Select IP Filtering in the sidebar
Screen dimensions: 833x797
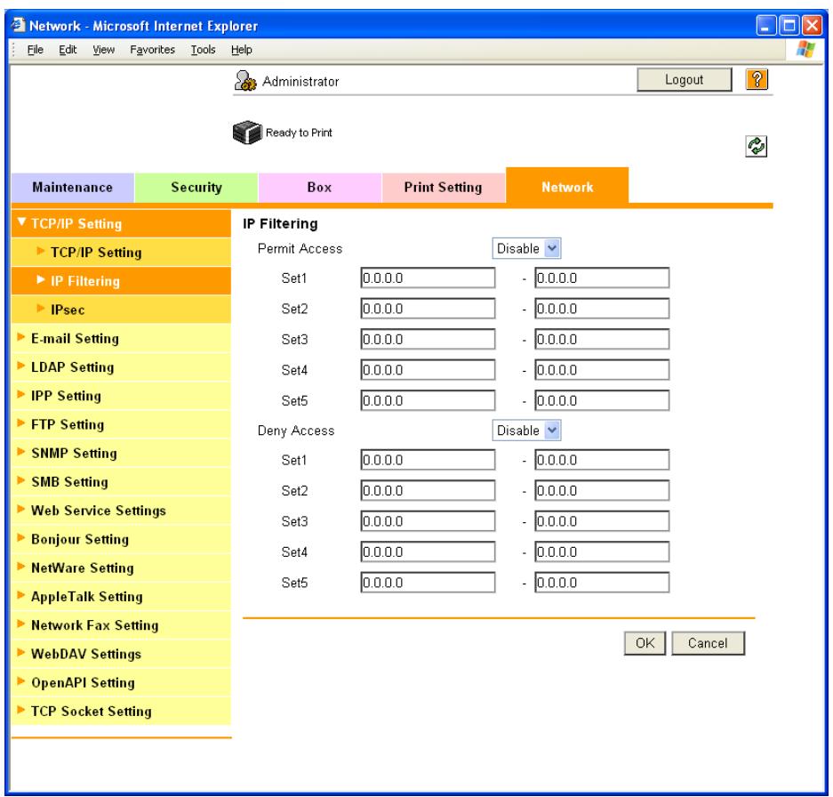coord(121,281)
